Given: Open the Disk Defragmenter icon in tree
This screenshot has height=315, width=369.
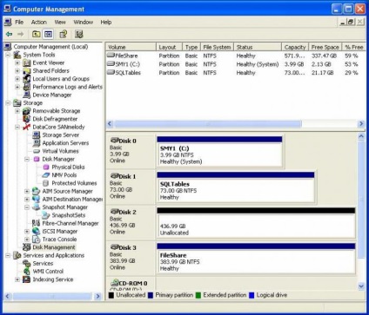Looking at the screenshot, I should pos(27,119).
